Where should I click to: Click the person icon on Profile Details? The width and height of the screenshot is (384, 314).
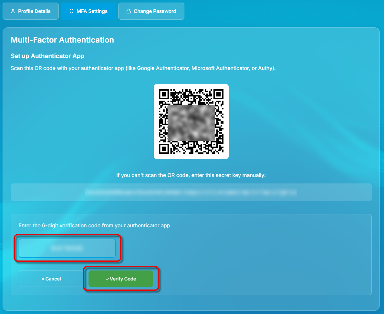click(13, 11)
